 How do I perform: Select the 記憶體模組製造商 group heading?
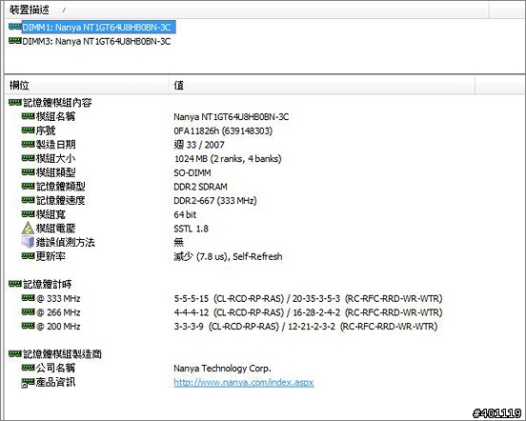coord(62,354)
